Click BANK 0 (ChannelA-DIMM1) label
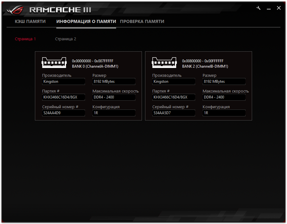Image resolution: width=287 pixels, height=224 pixels. click(x=95, y=66)
